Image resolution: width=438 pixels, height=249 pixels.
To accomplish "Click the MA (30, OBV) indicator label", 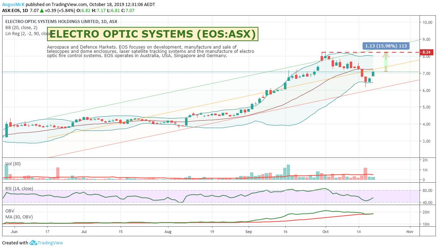I will (19, 217).
